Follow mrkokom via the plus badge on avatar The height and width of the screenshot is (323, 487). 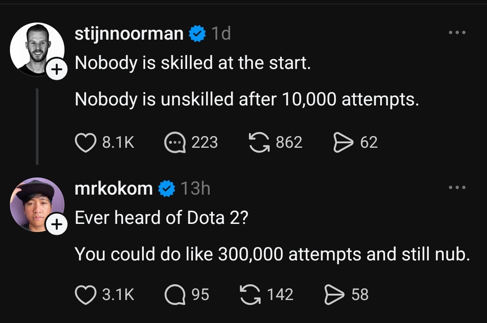[56, 224]
